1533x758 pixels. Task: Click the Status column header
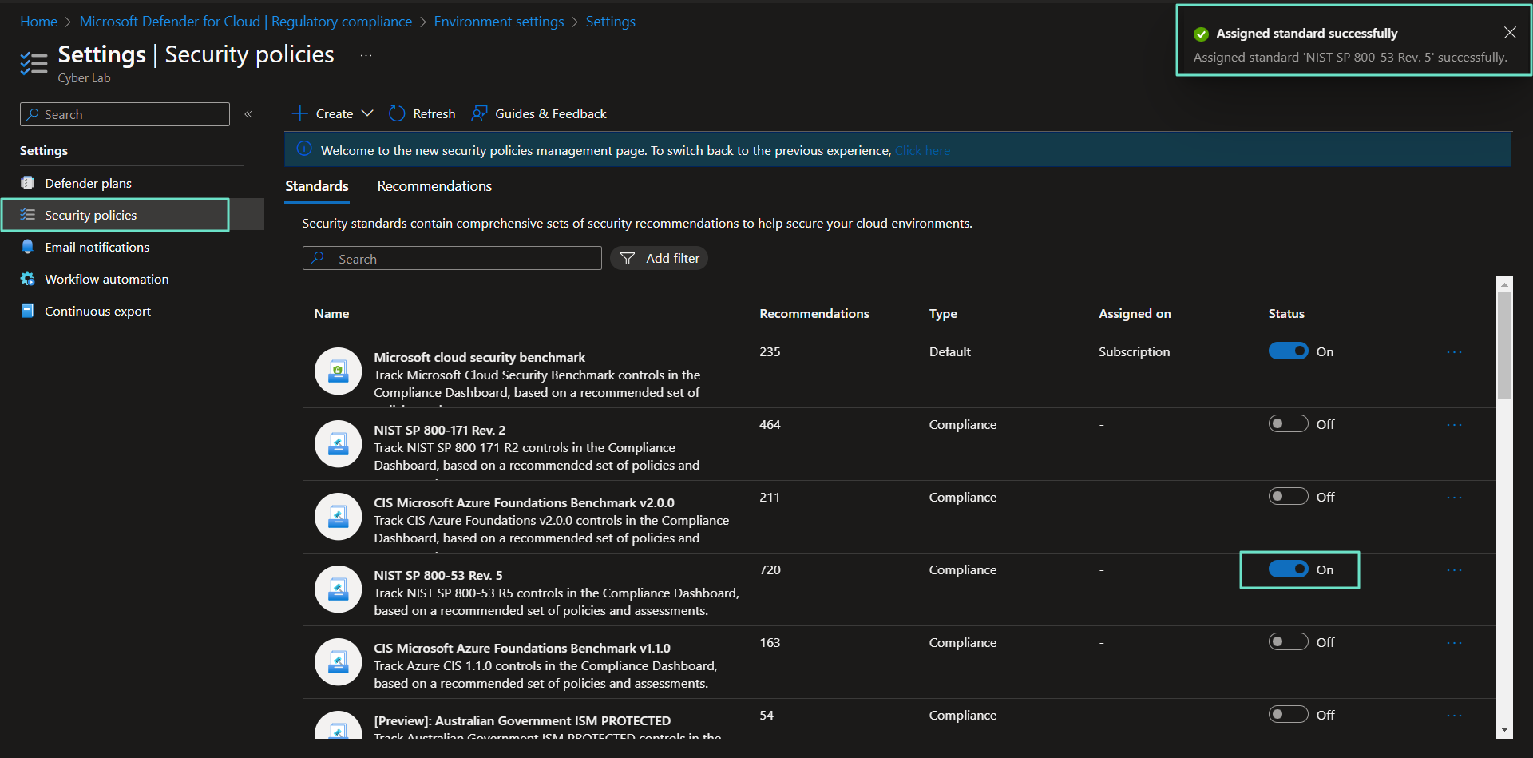click(x=1286, y=313)
